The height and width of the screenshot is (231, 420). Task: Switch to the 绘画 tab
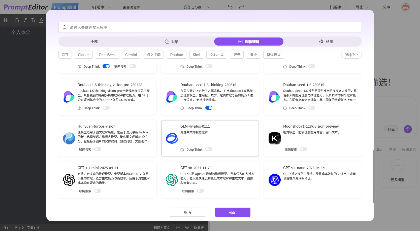tap(326, 42)
